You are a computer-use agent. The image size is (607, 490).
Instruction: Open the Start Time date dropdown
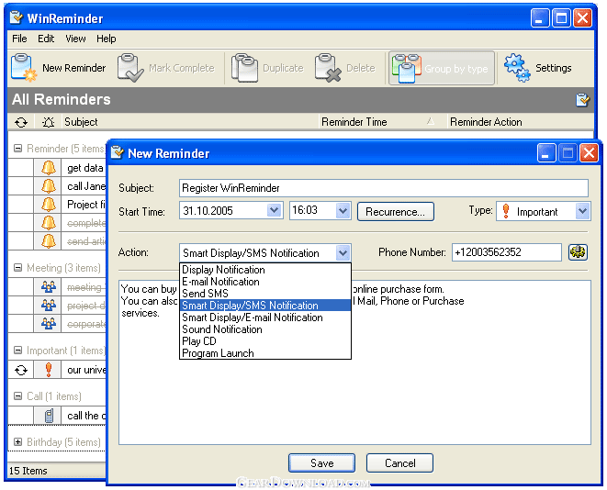pyautogui.click(x=274, y=210)
